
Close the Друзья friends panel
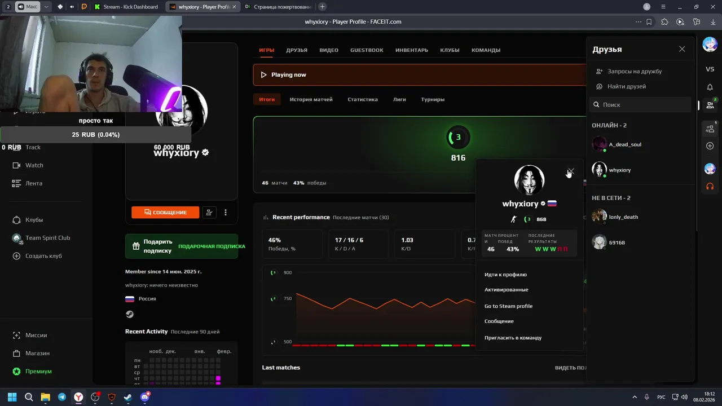682,49
